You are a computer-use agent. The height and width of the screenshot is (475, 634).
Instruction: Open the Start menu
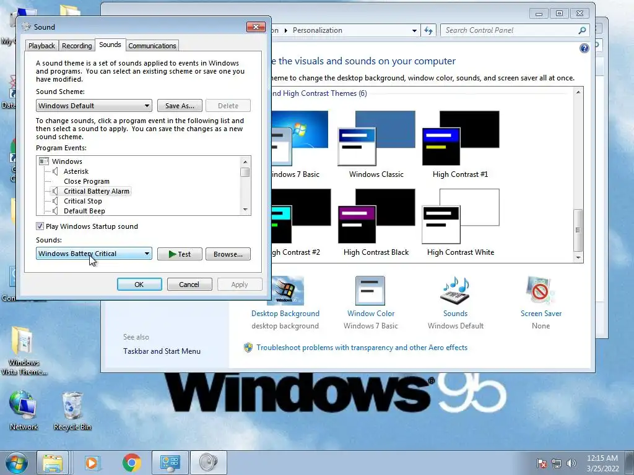(16, 463)
